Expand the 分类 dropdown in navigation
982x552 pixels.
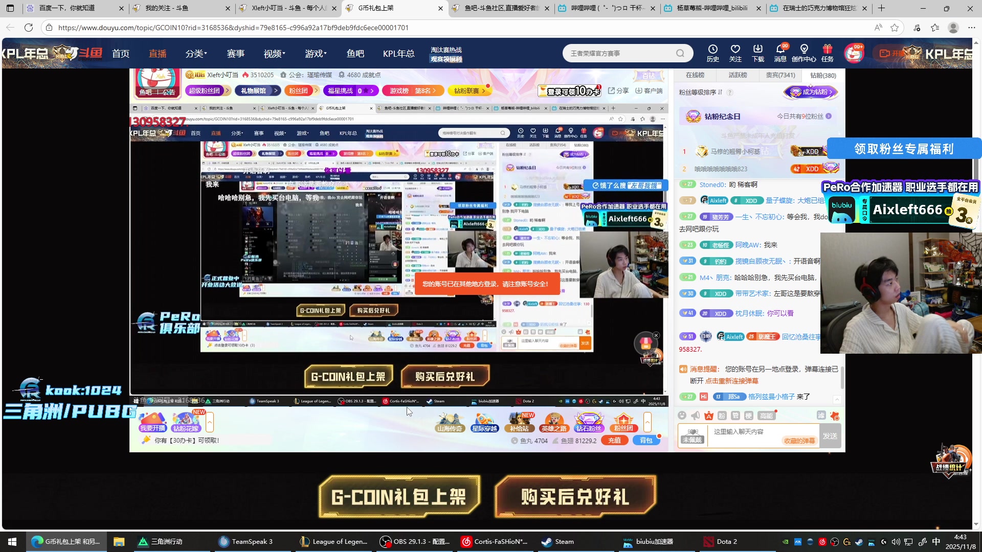pyautogui.click(x=196, y=53)
